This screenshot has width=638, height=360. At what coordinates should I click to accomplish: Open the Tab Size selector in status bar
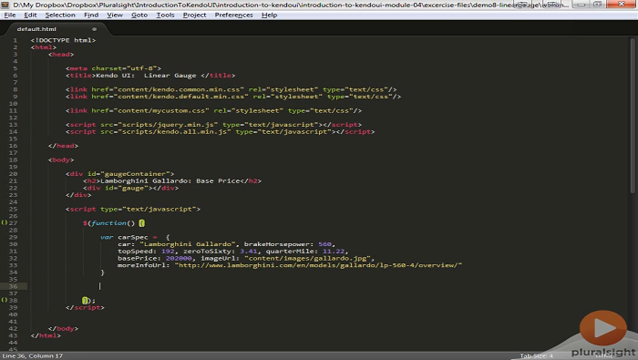click(x=536, y=356)
